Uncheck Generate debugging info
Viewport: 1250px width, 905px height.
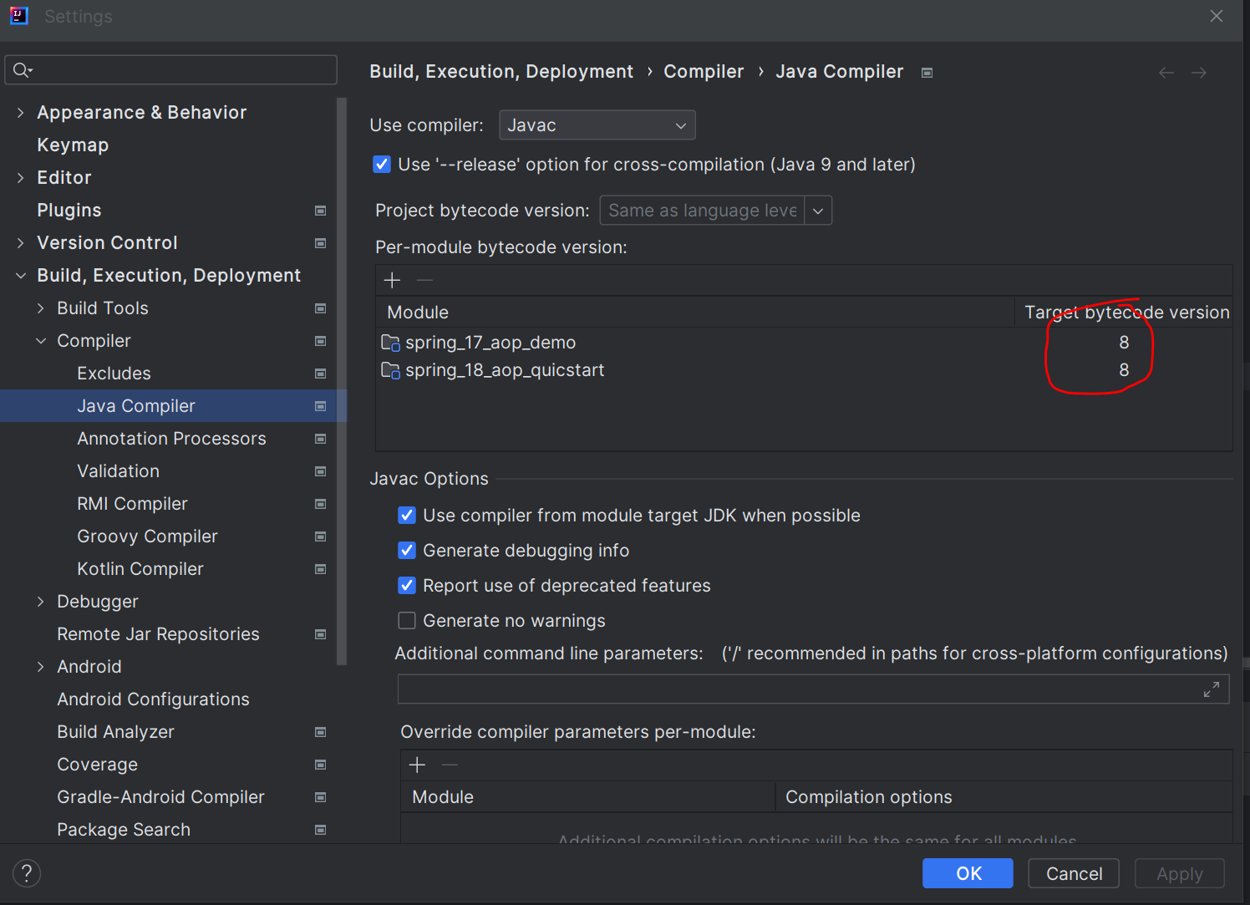click(407, 551)
